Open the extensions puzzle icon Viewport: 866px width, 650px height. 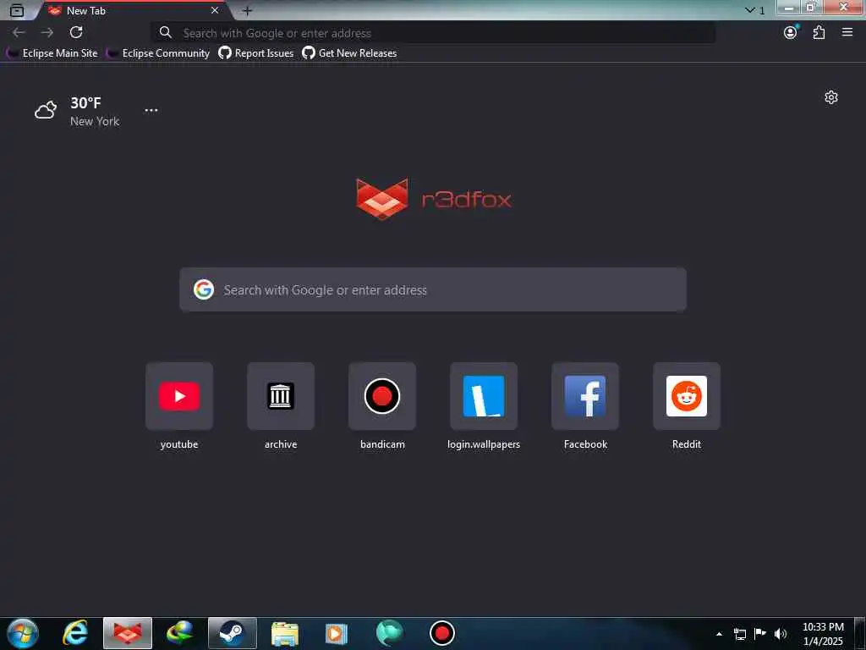coord(819,33)
